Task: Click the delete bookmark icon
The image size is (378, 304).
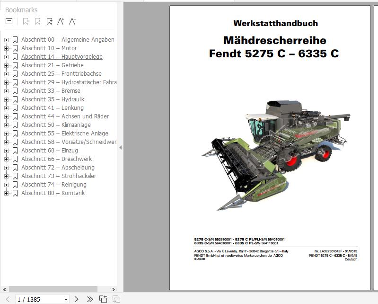Action: click(26, 21)
